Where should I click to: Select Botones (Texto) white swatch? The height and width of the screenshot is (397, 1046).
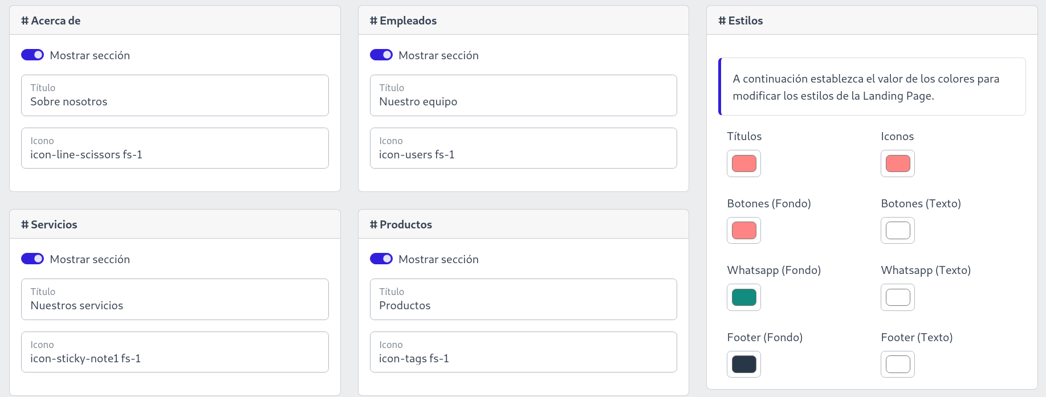(897, 231)
